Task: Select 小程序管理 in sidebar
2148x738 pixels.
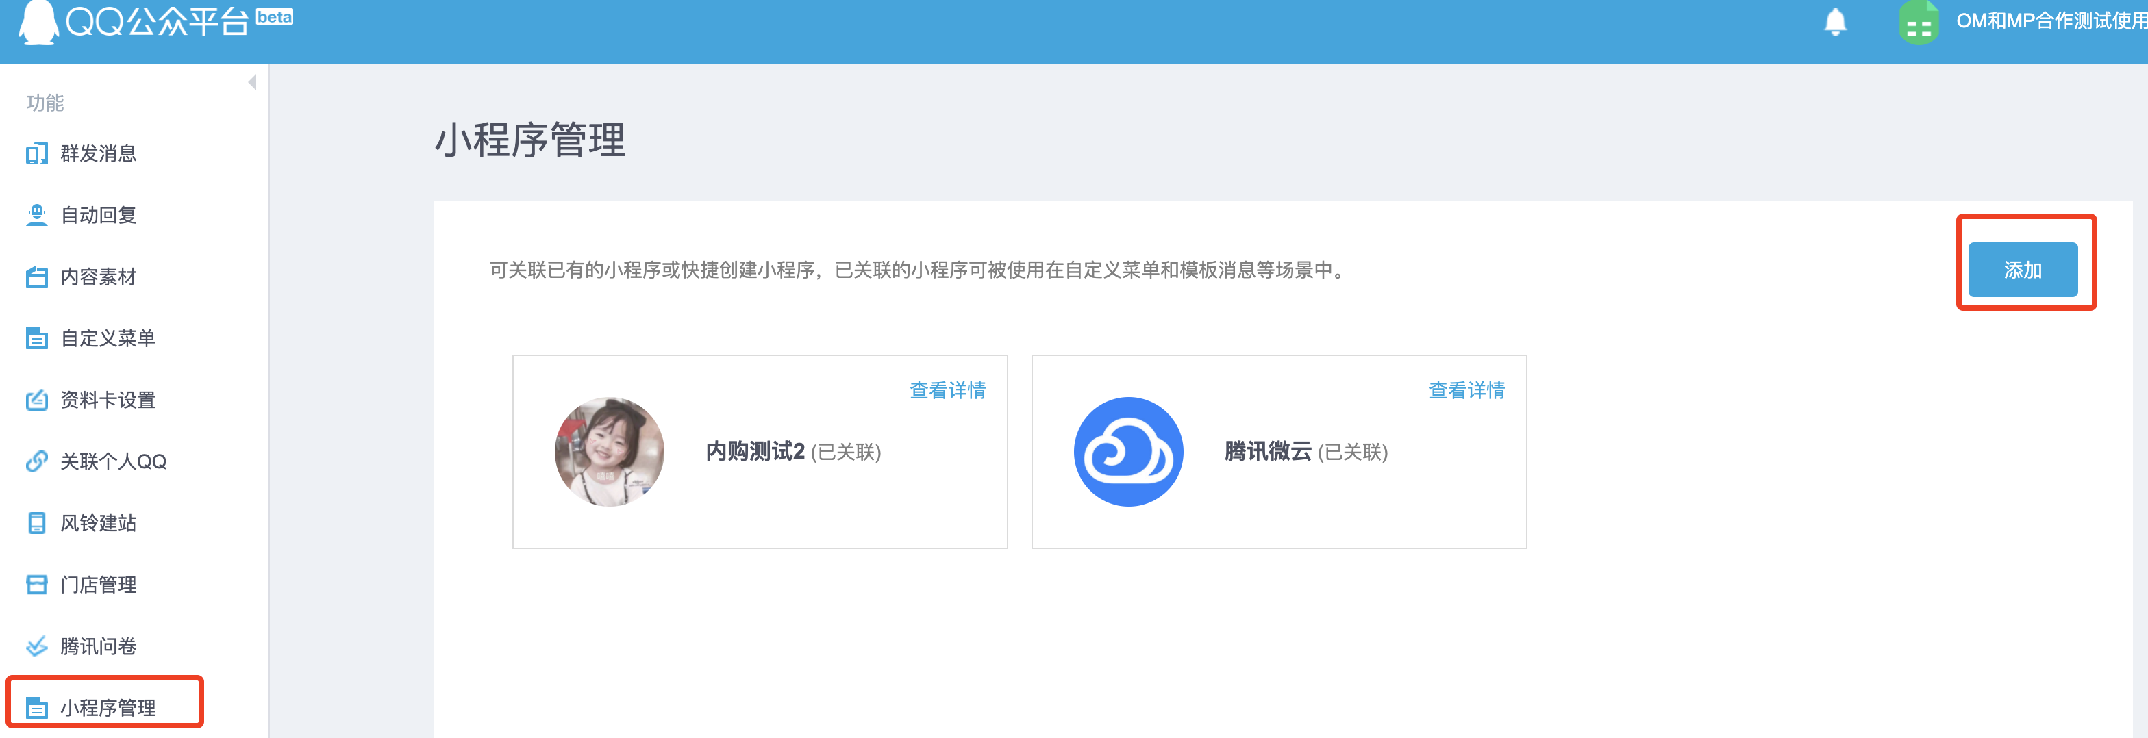Action: [x=108, y=708]
